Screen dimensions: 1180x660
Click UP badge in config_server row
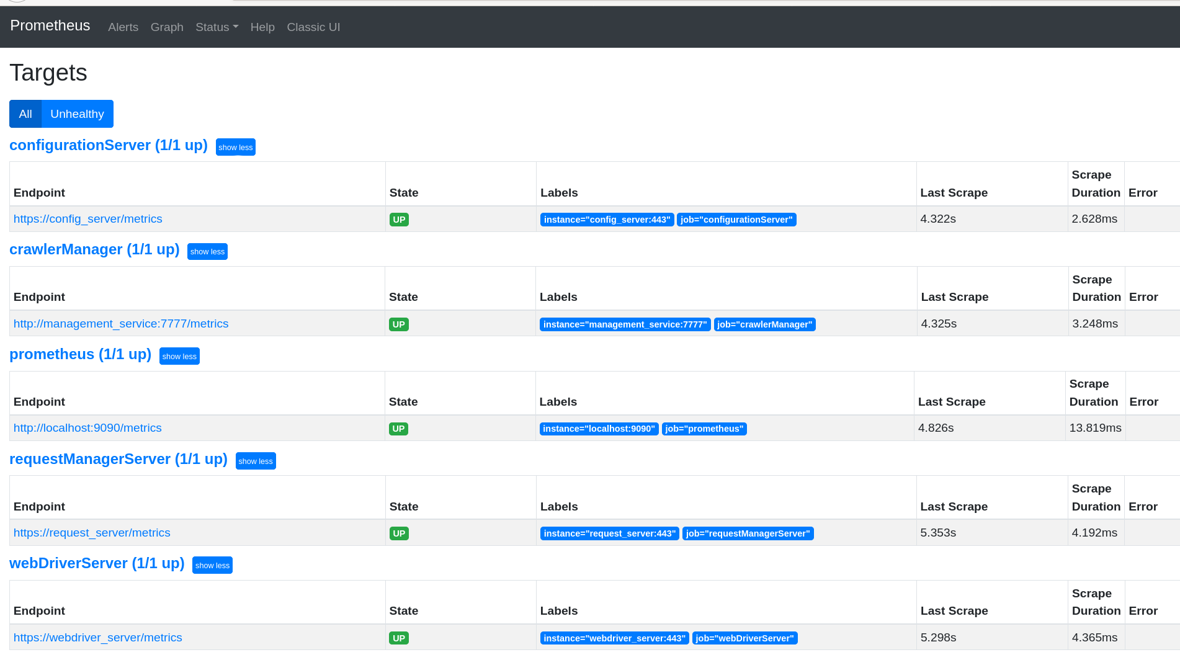(399, 220)
